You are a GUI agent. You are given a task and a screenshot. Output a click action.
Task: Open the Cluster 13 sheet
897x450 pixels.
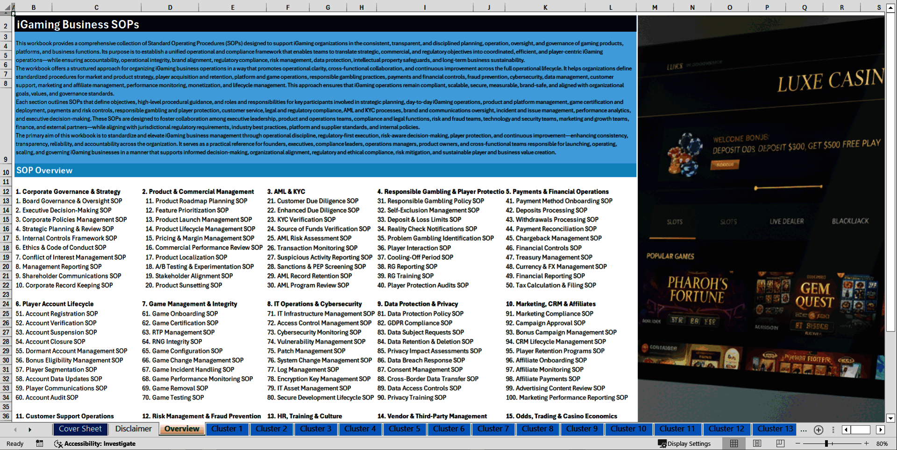(x=774, y=429)
